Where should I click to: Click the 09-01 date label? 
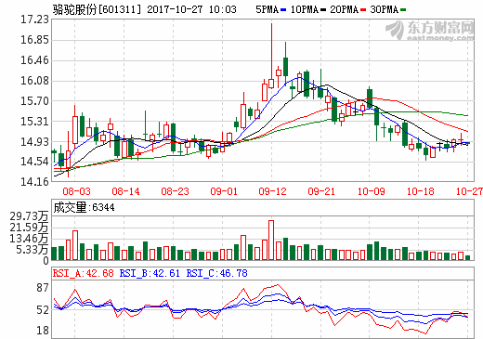tap(224, 191)
